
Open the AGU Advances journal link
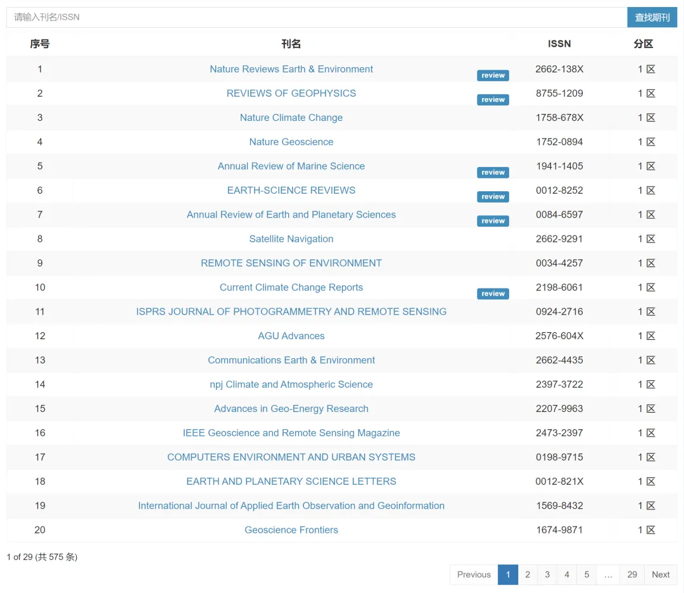291,336
